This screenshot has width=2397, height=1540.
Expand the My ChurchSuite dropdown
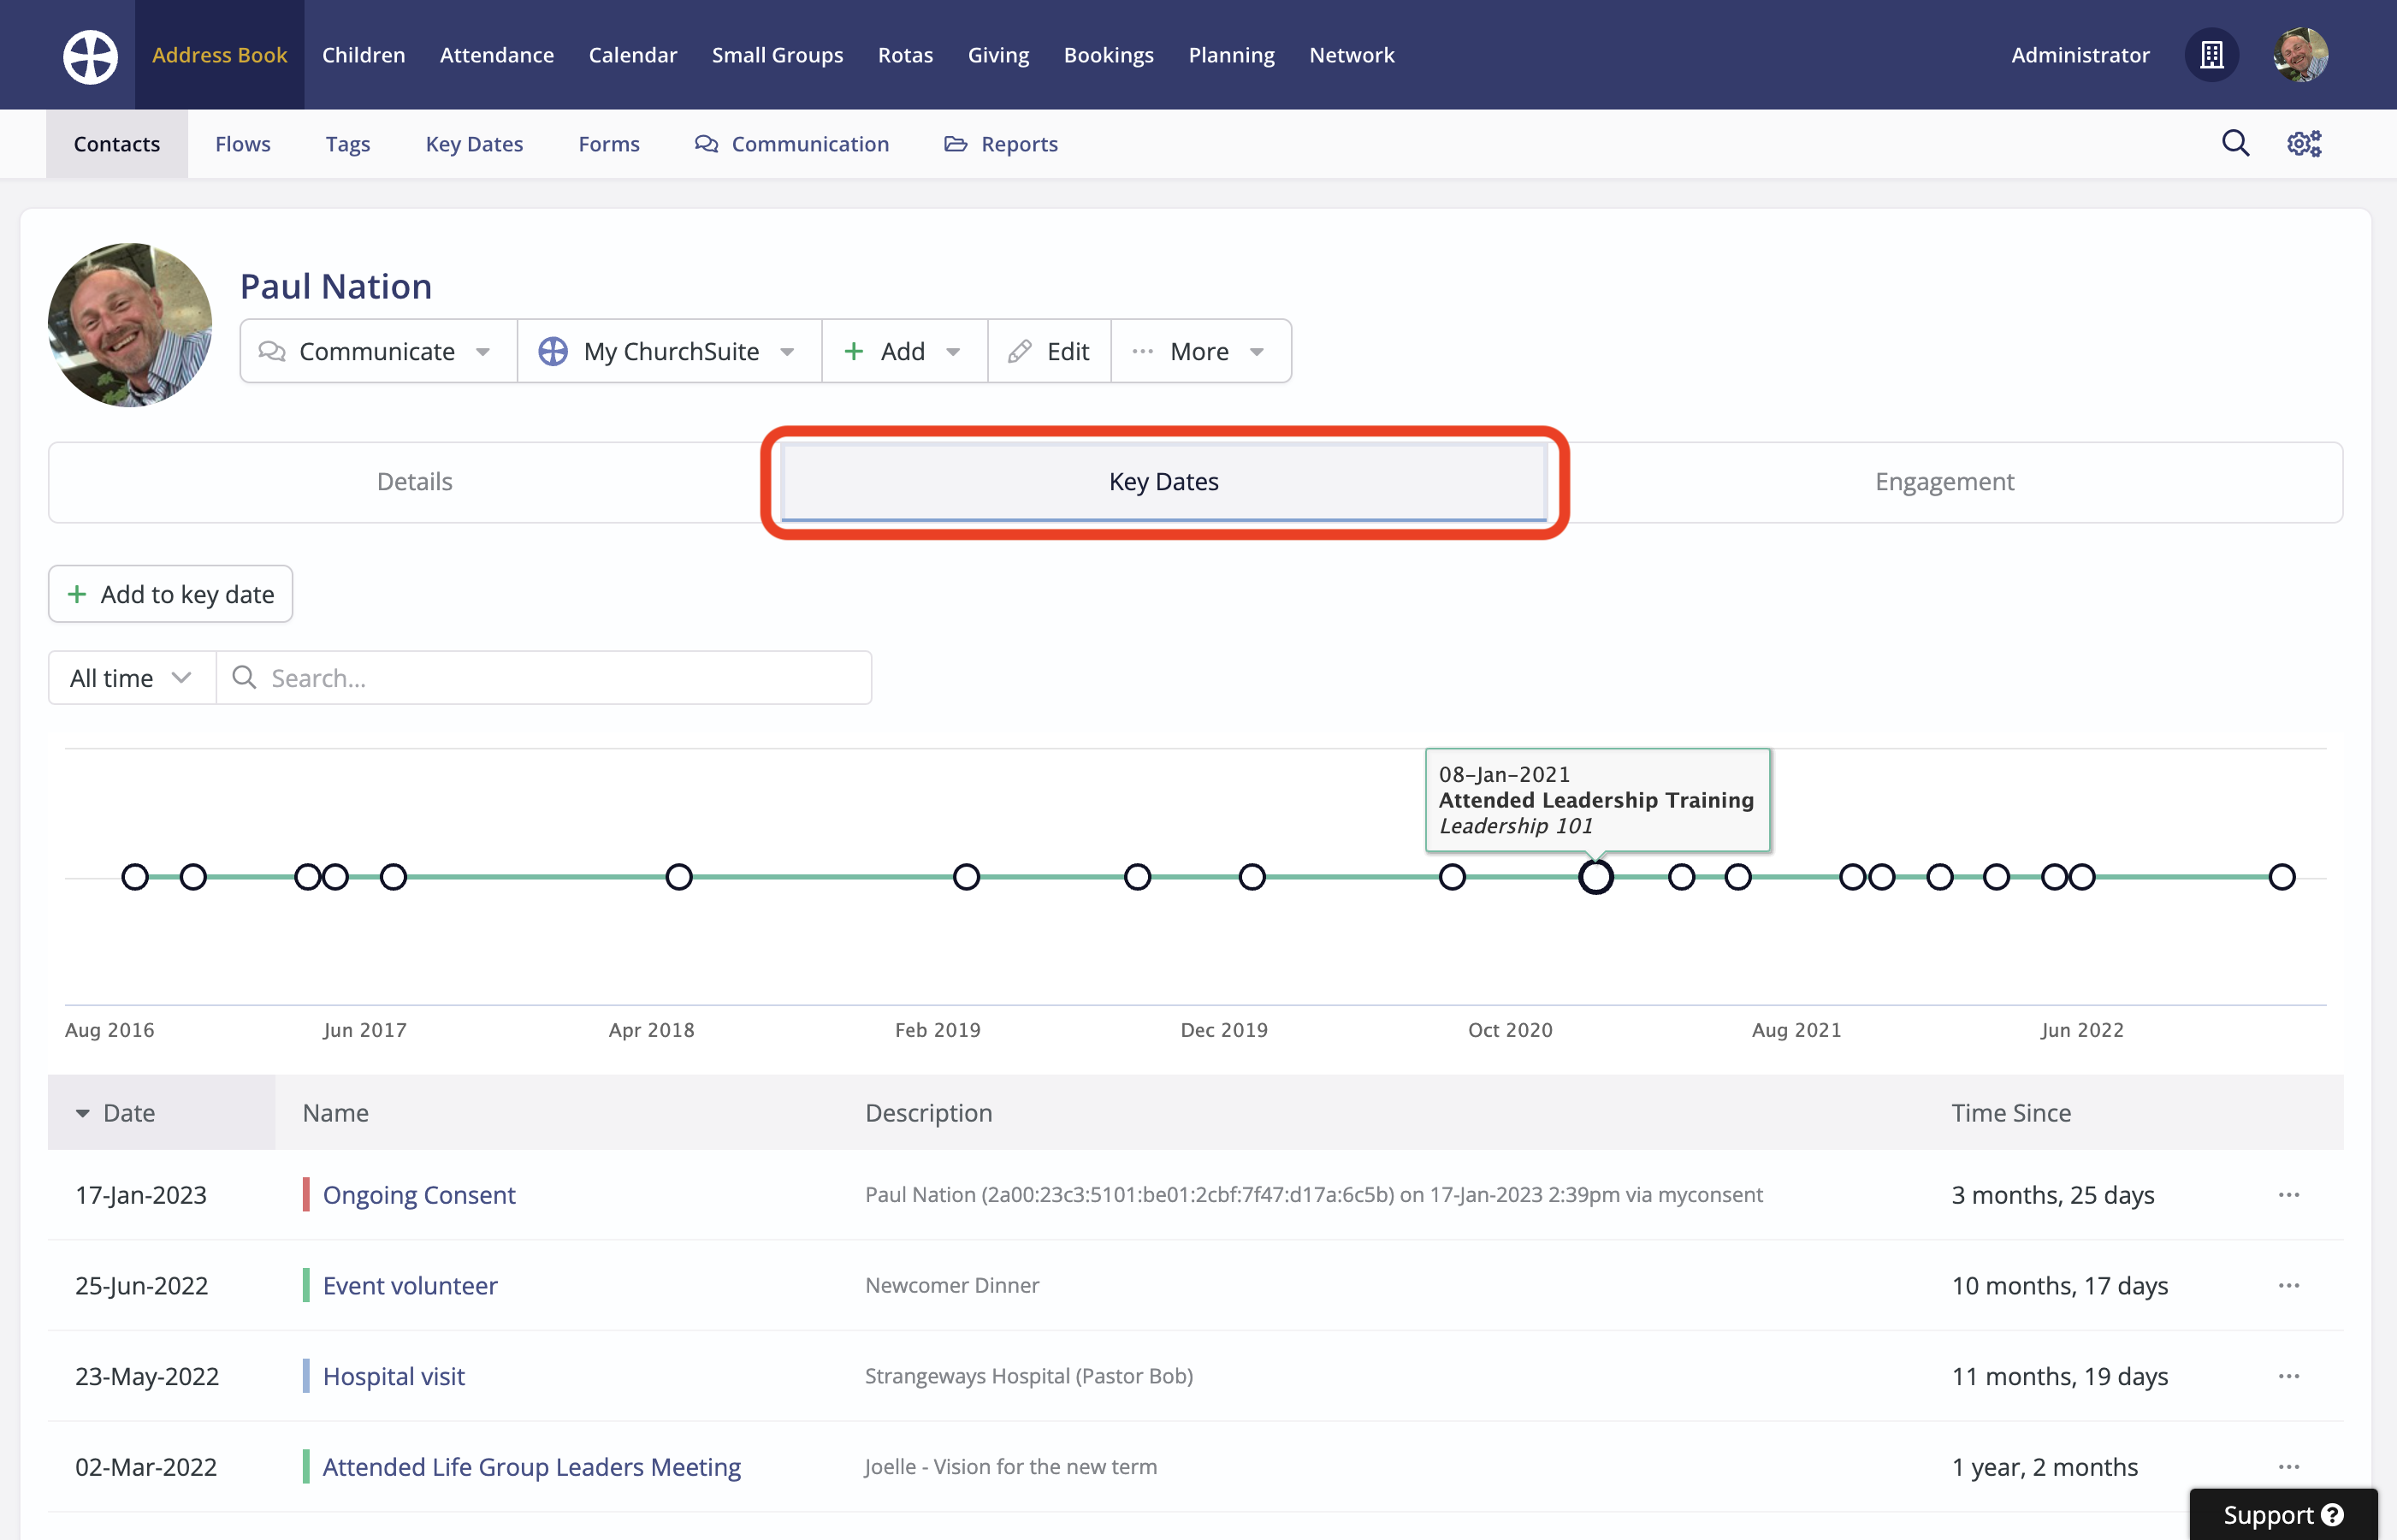[668, 351]
